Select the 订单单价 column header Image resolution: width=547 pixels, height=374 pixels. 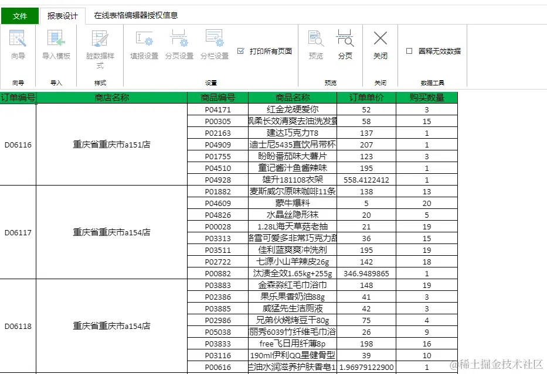pos(366,98)
